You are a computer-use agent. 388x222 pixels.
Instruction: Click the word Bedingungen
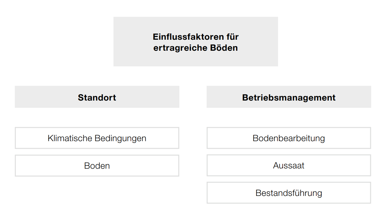tap(120, 139)
